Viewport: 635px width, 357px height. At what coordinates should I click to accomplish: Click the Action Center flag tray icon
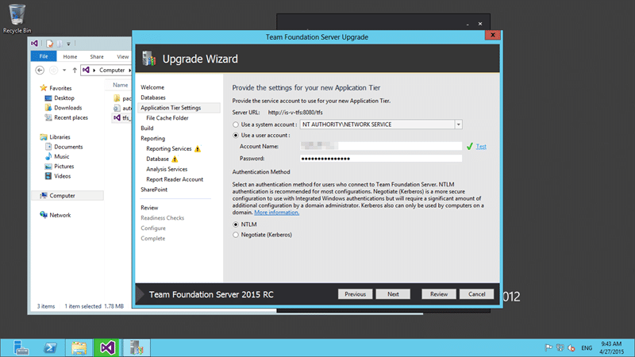point(548,347)
